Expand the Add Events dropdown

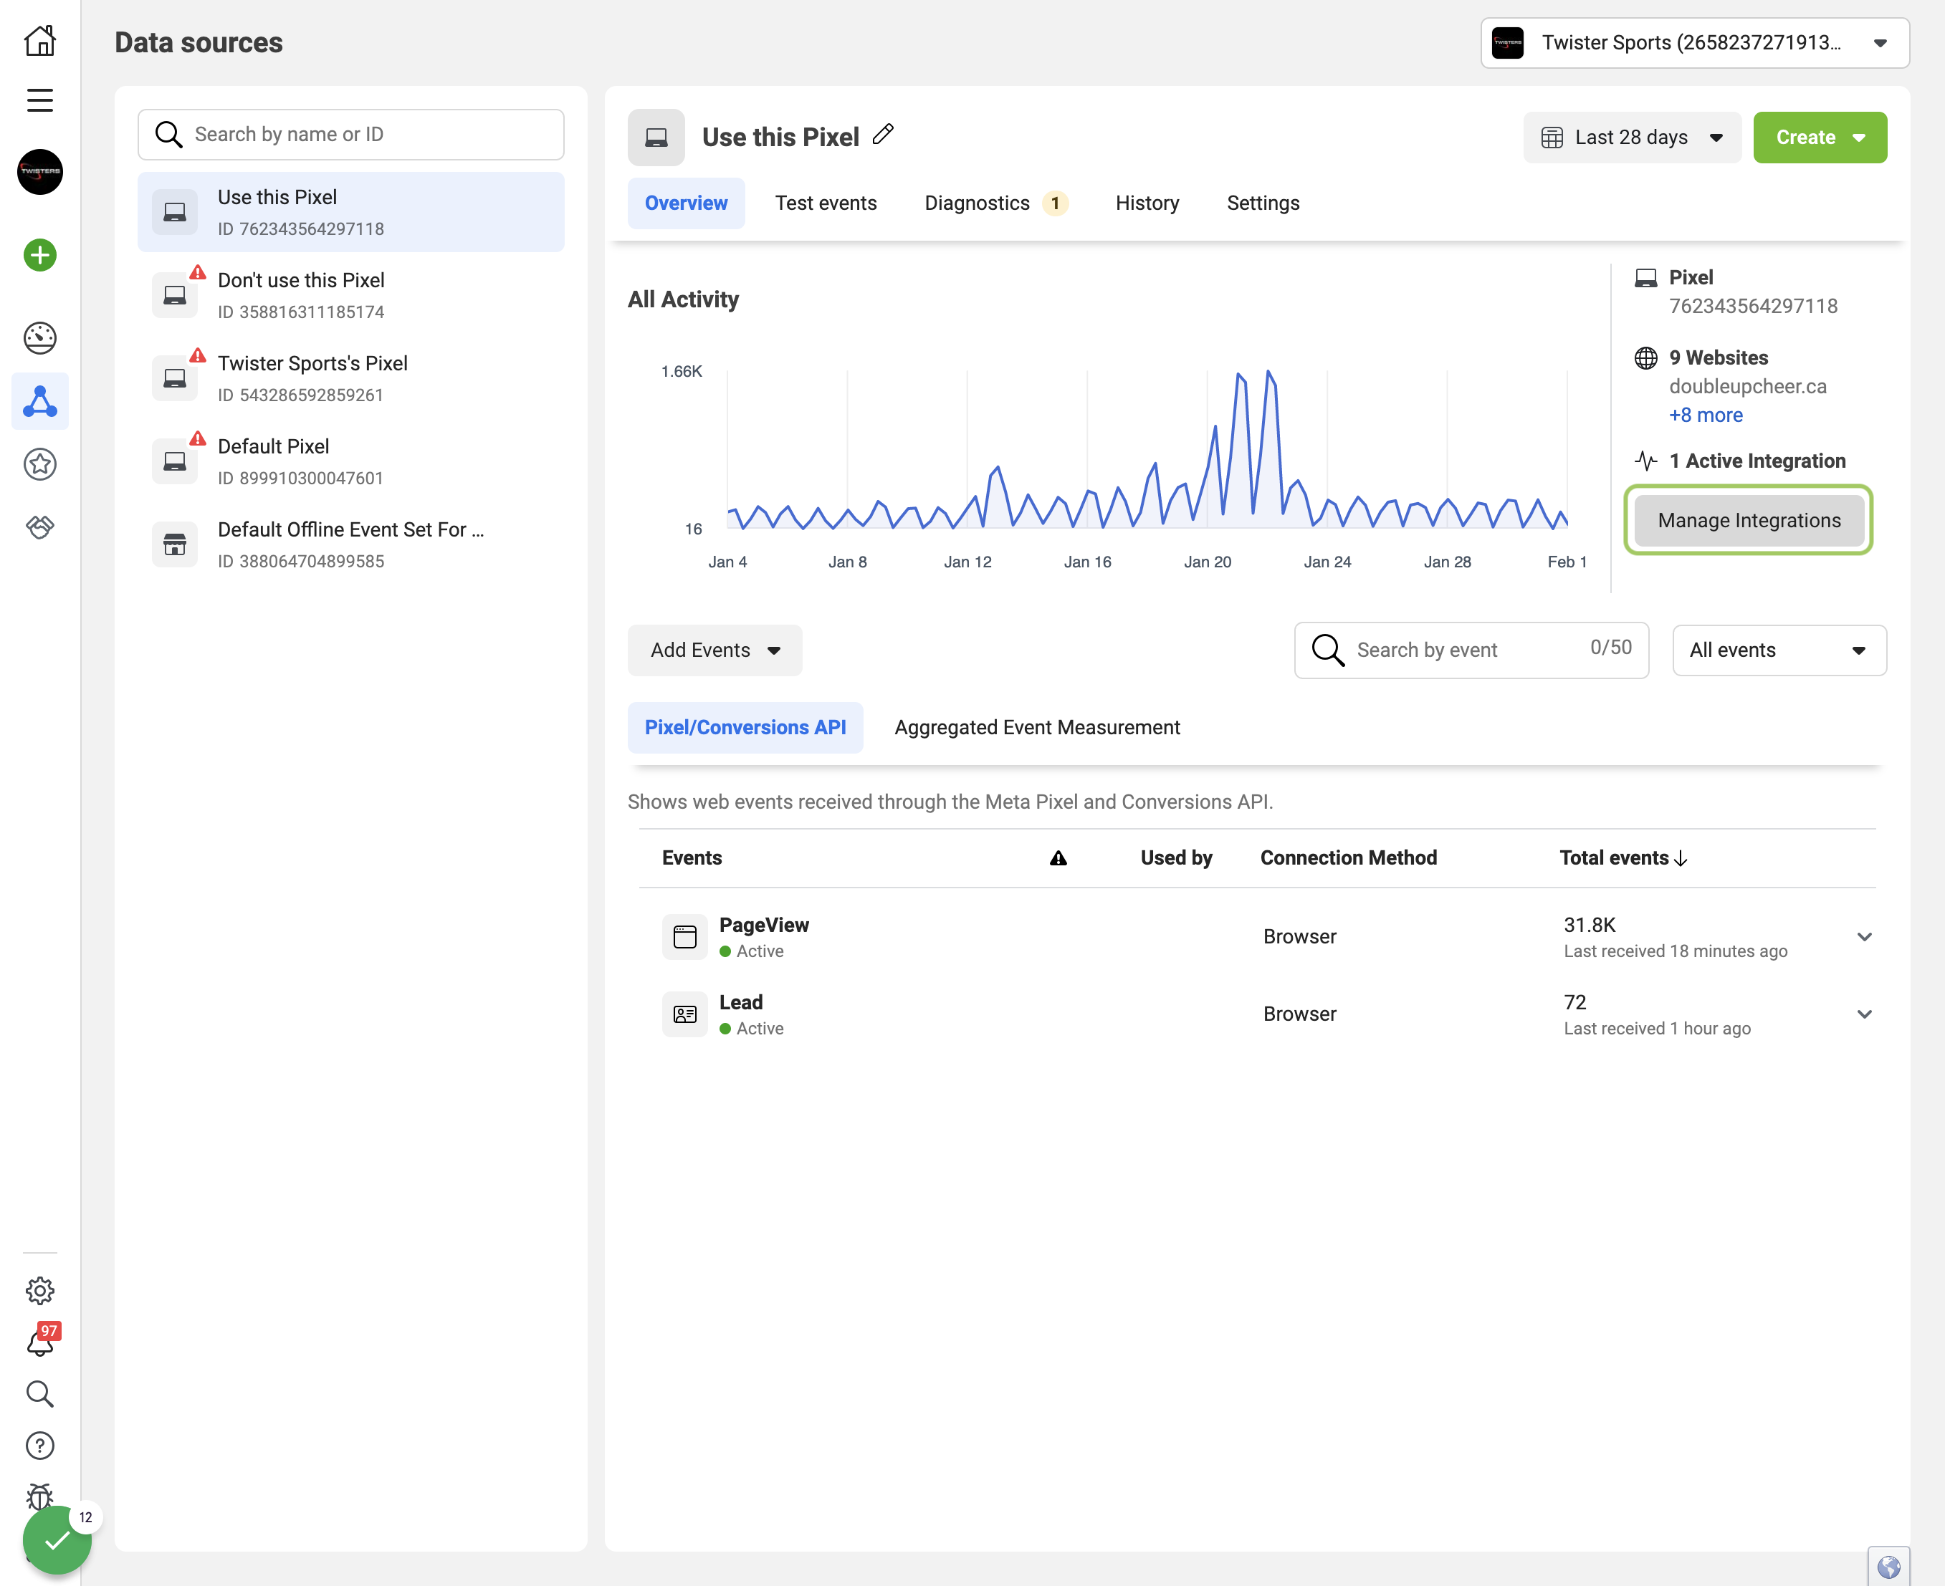point(715,650)
